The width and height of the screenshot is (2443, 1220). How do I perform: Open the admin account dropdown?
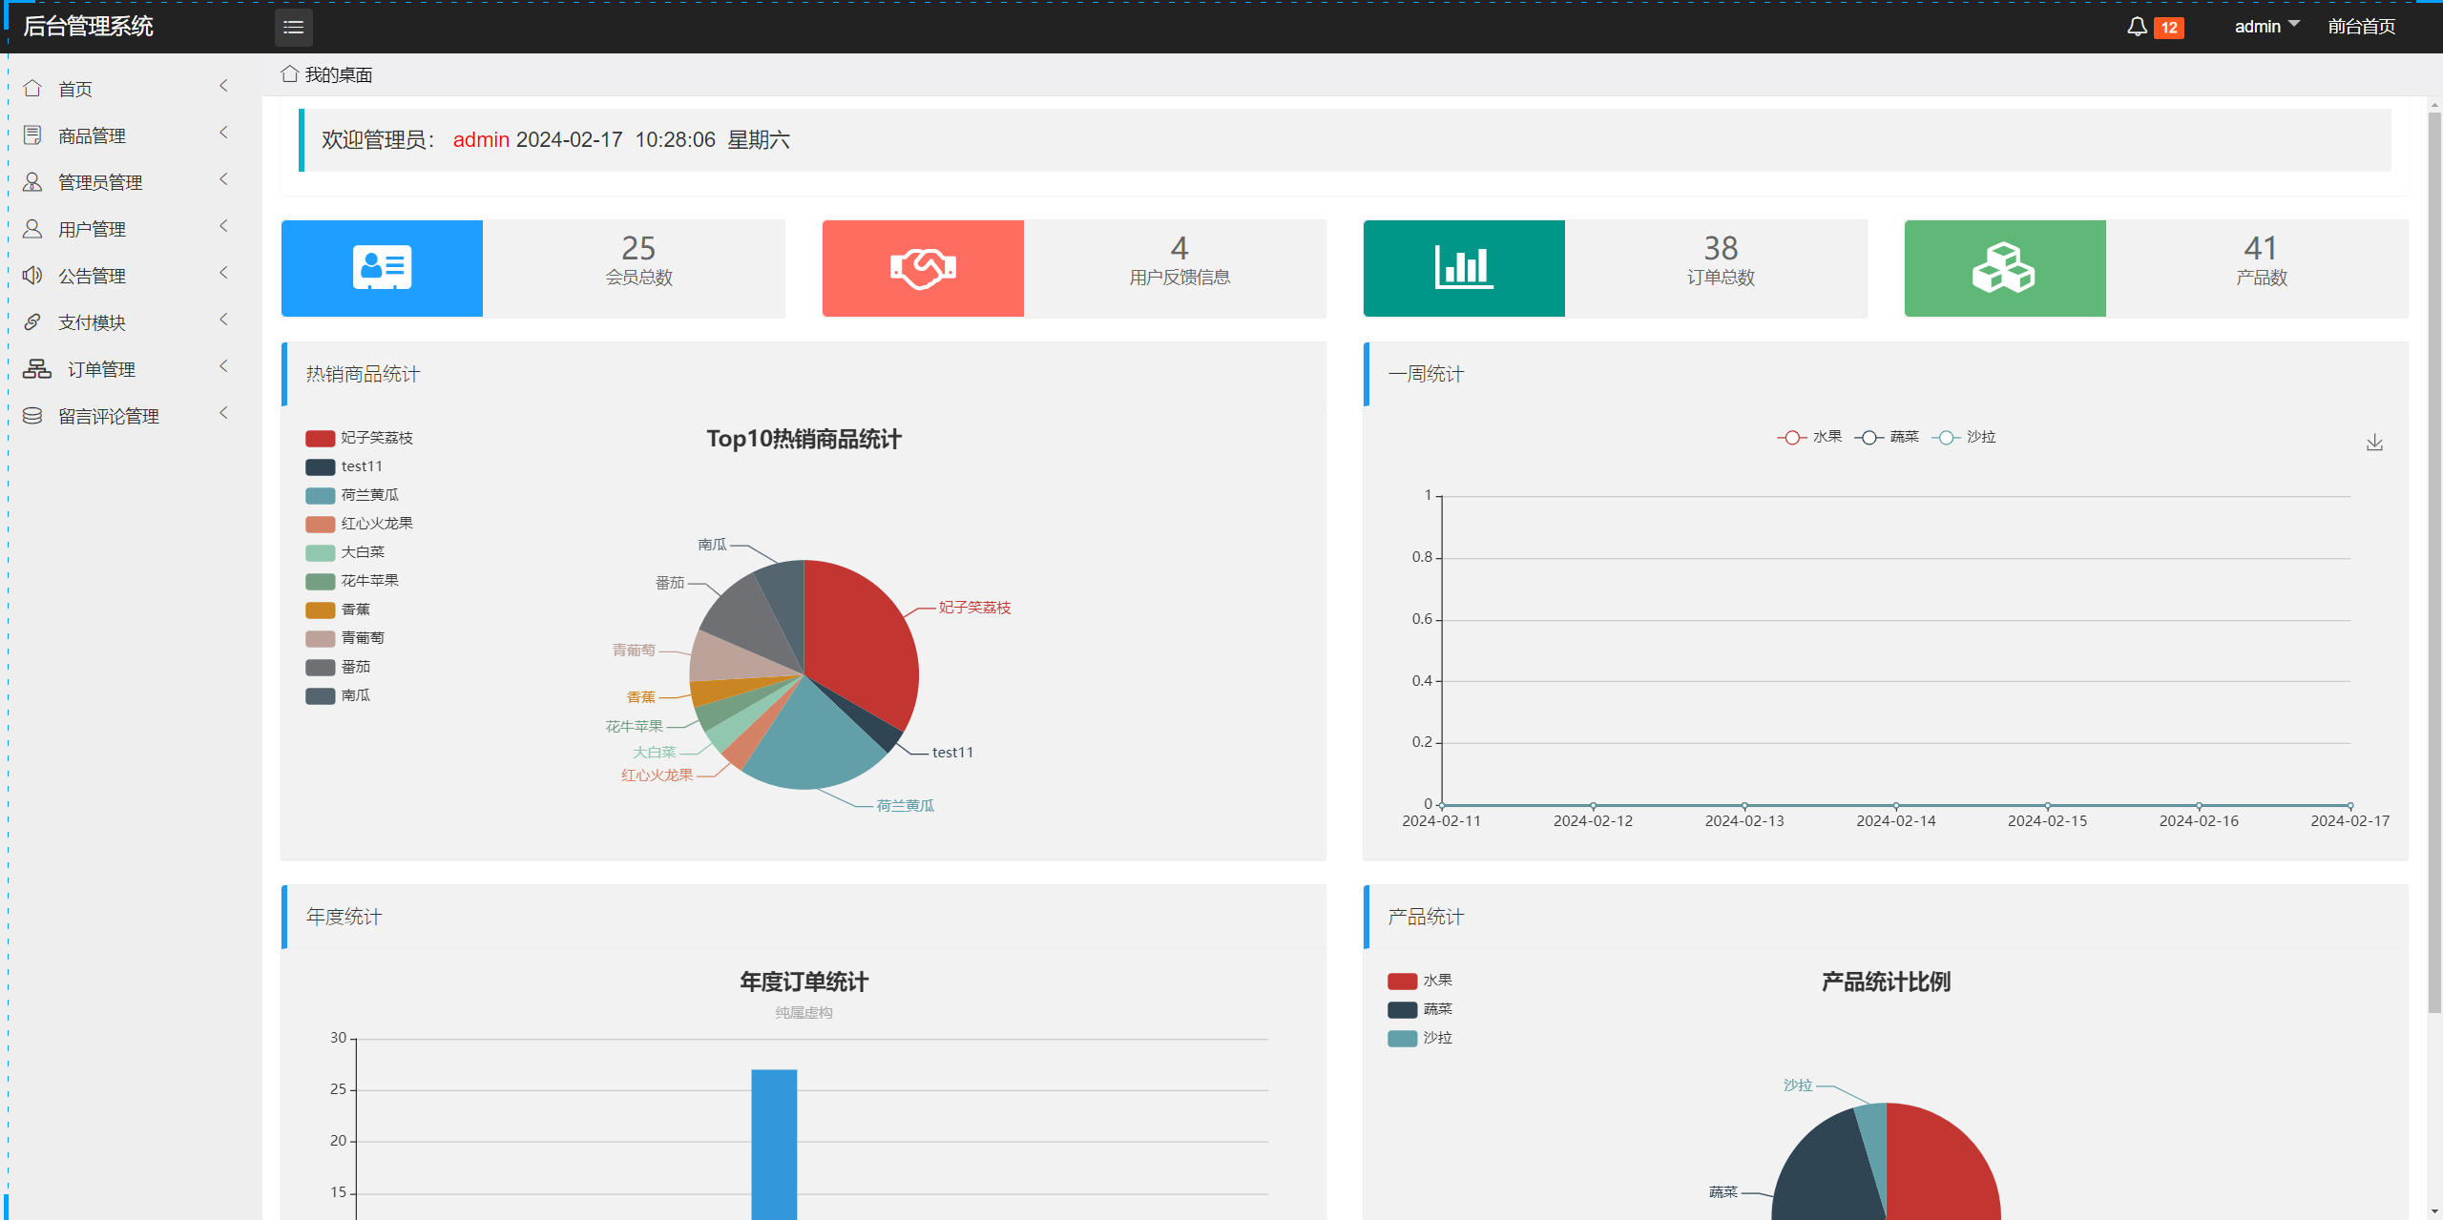point(2266,26)
